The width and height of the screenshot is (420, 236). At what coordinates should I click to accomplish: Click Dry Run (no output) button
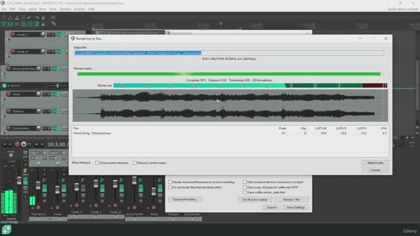click(x=255, y=199)
